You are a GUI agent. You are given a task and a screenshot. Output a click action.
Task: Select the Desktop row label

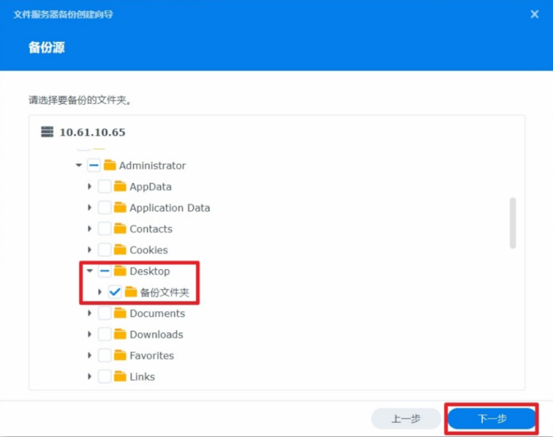pyautogui.click(x=150, y=271)
